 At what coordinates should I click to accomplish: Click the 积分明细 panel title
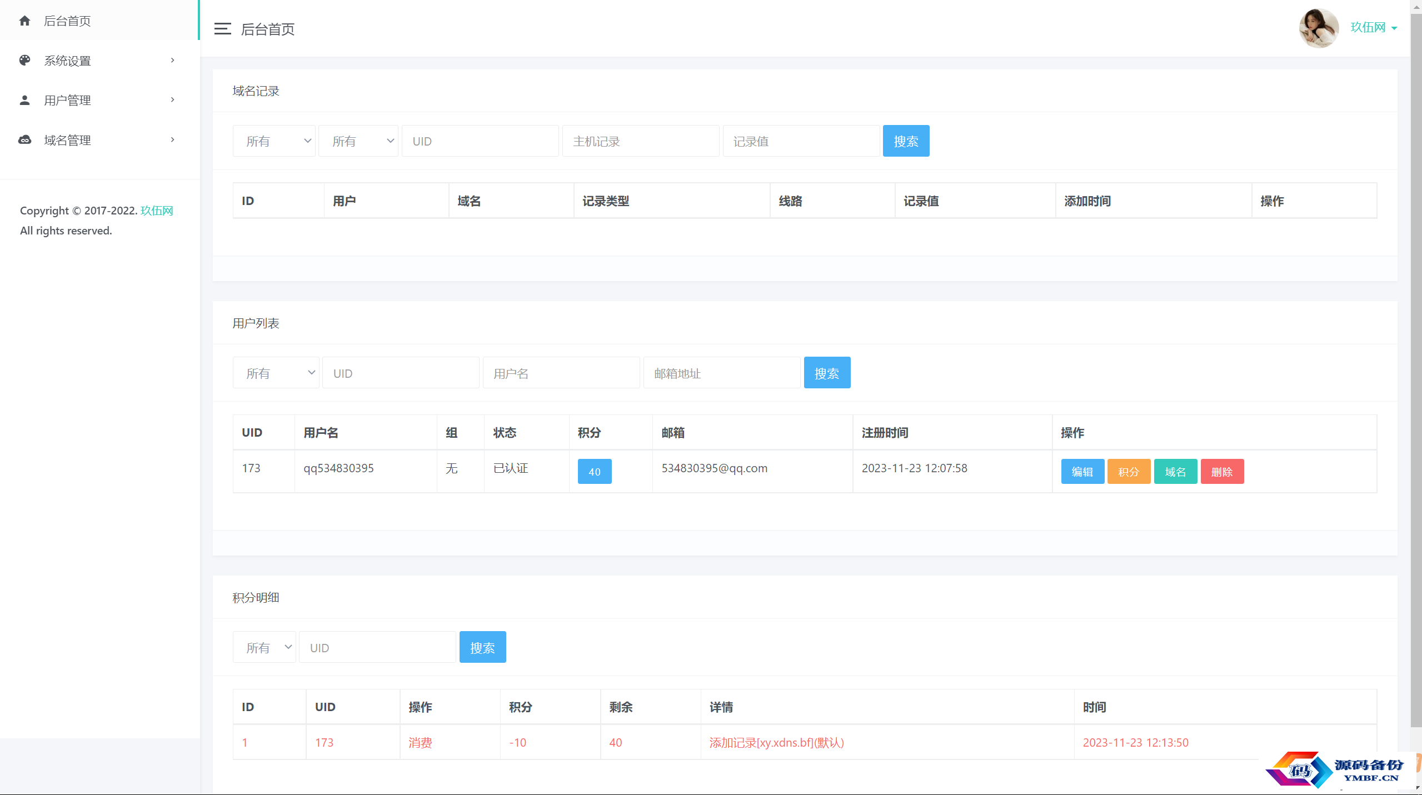click(x=256, y=597)
